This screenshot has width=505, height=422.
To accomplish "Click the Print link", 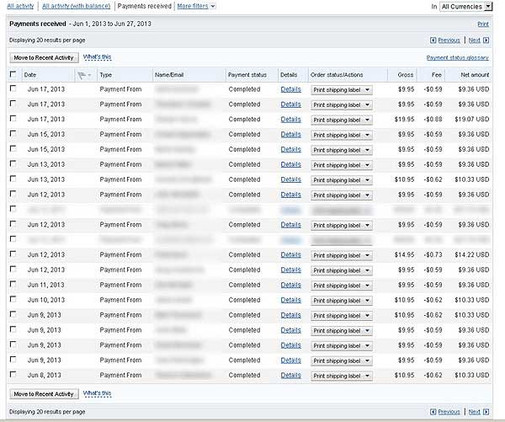I will [x=482, y=25].
